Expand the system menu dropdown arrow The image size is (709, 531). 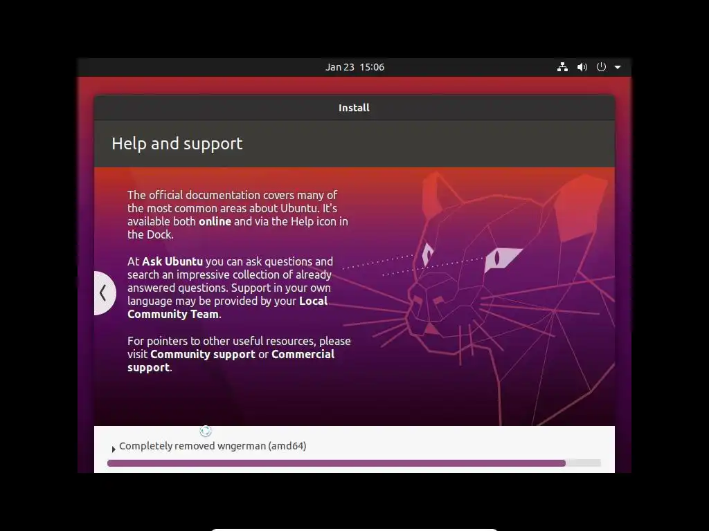click(x=617, y=67)
